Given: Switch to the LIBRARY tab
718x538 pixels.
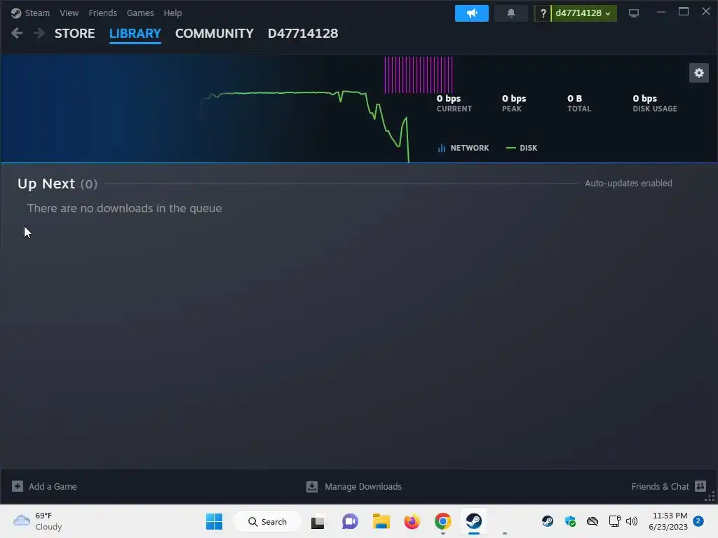Looking at the screenshot, I should 135,34.
